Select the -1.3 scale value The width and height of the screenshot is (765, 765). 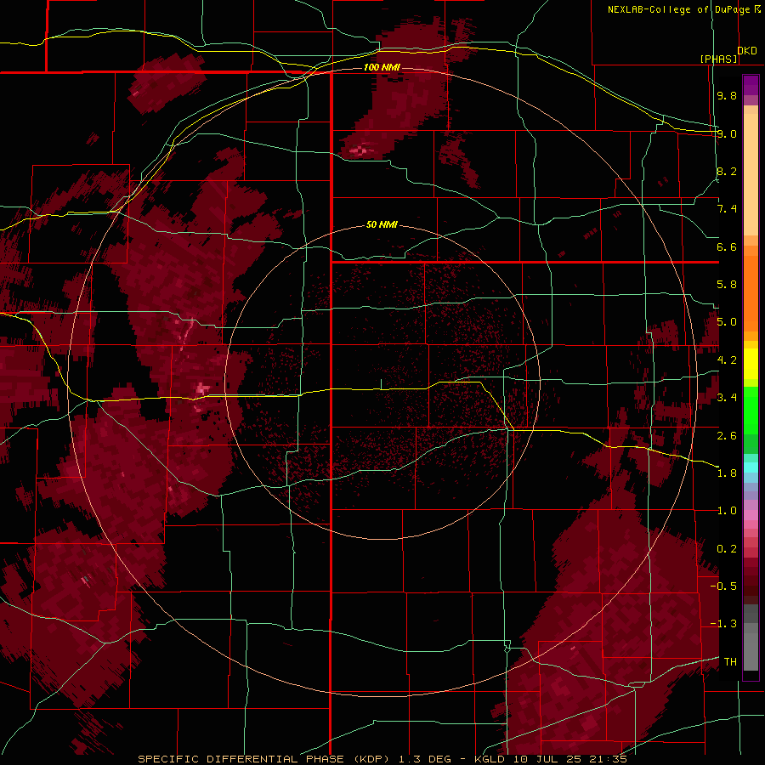(723, 624)
